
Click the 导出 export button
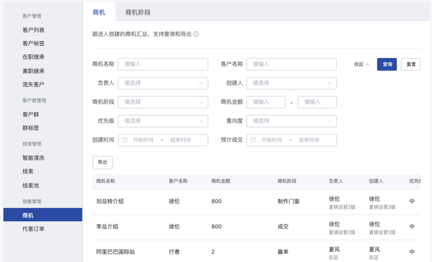coord(103,162)
